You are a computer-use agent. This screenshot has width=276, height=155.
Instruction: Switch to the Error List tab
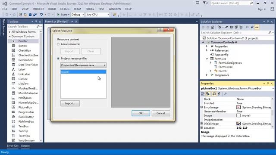coord(13,146)
